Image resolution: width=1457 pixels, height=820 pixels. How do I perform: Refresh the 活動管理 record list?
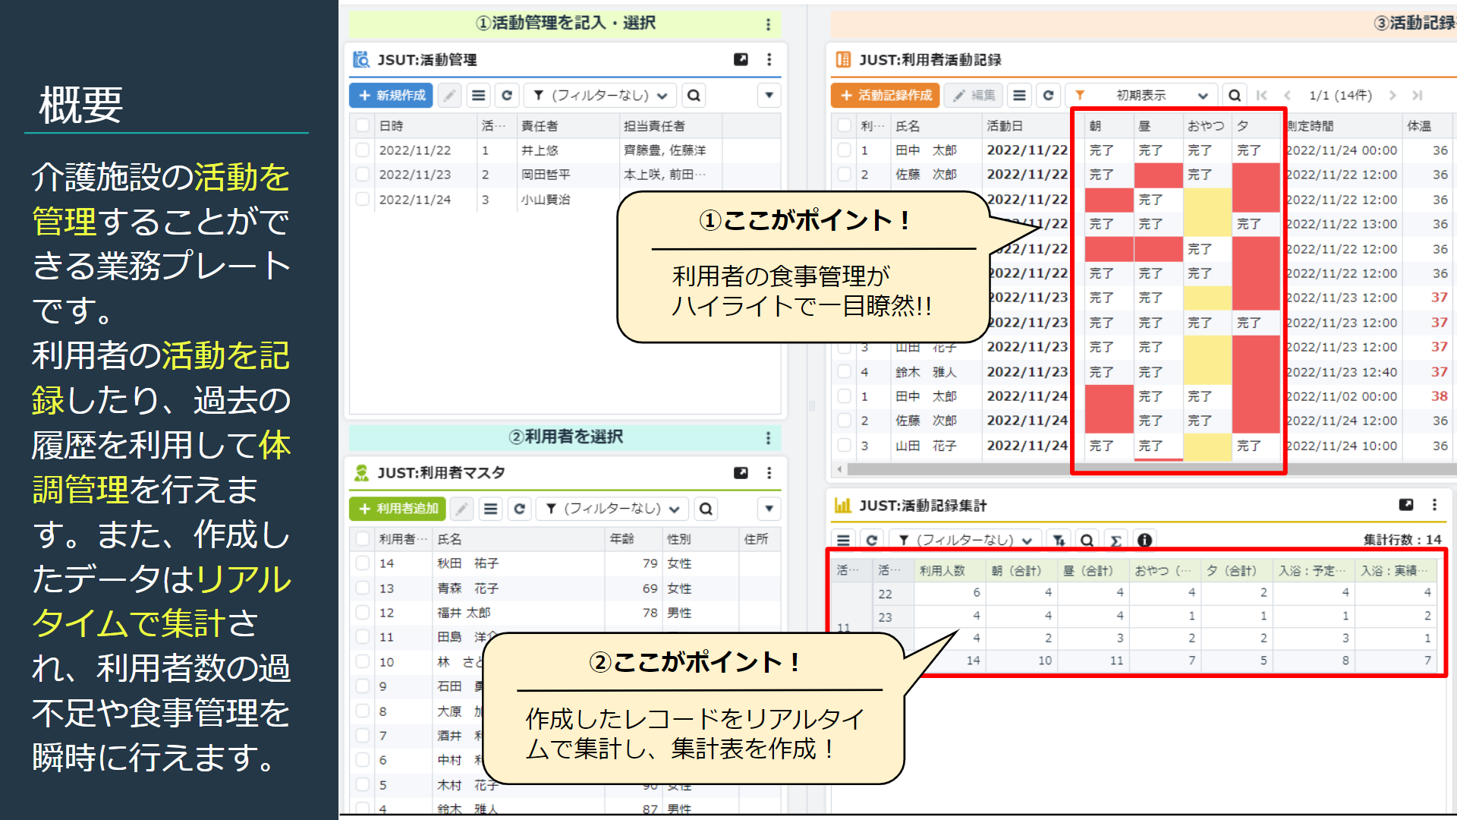(x=506, y=95)
